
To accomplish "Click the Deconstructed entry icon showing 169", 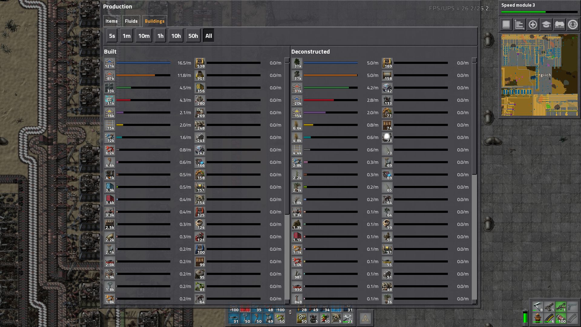I will coord(387,63).
